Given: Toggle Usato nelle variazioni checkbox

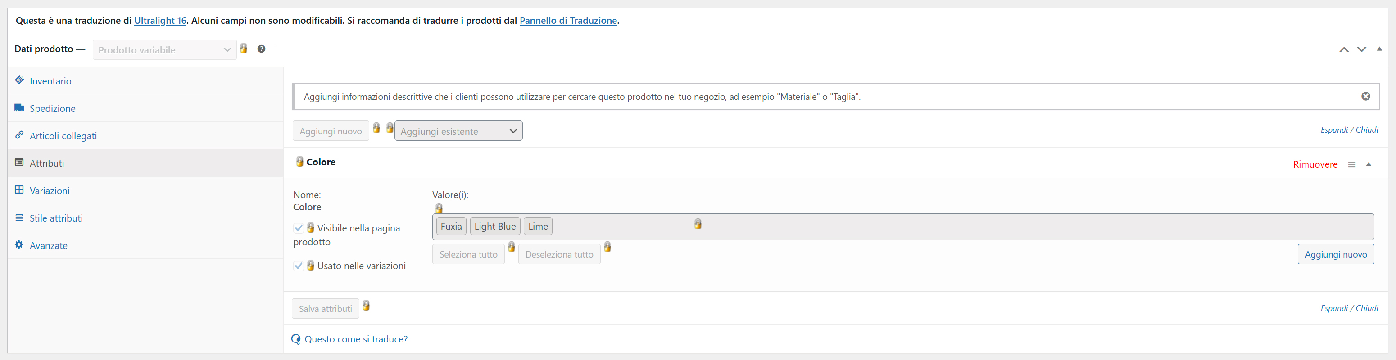Looking at the screenshot, I should [299, 266].
